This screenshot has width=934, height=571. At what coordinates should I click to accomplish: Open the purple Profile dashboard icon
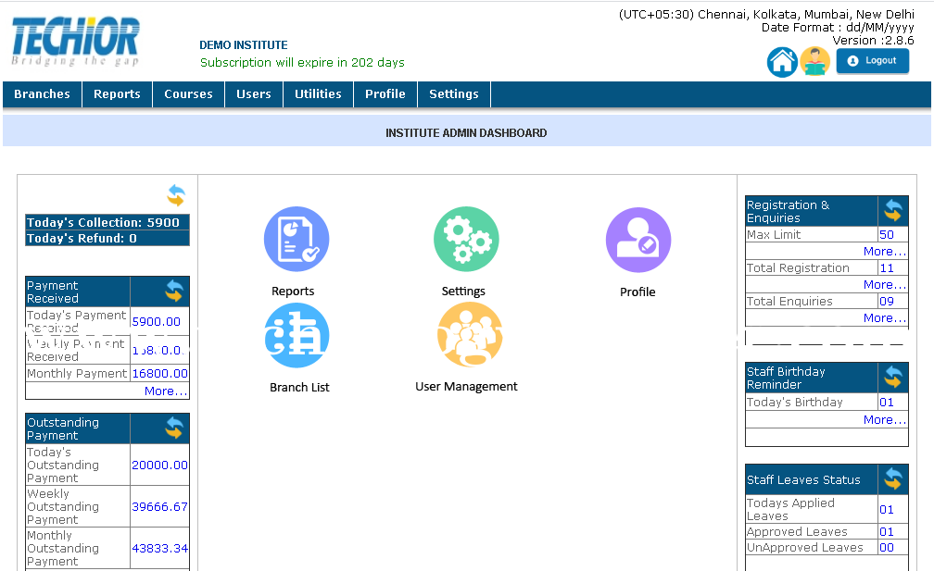(x=638, y=240)
